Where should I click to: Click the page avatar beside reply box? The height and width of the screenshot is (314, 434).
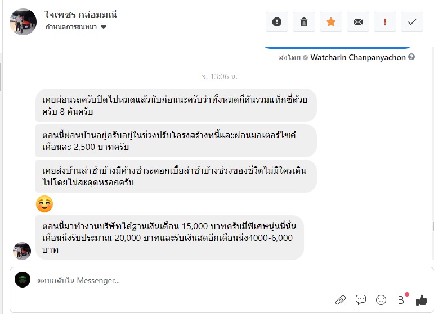23,280
